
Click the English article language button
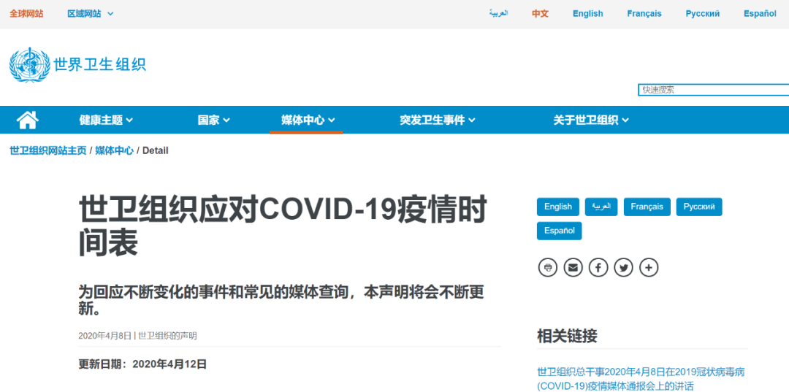(558, 207)
